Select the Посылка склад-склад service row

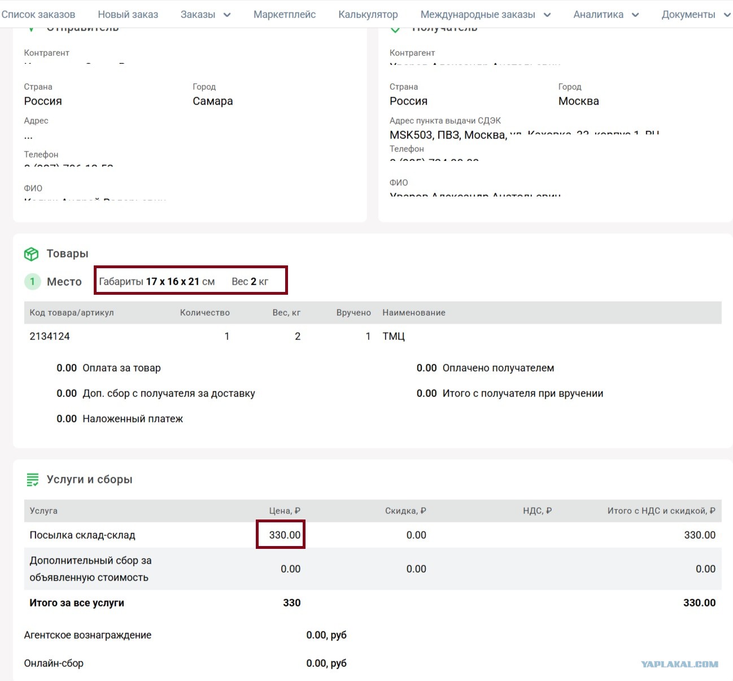click(373, 535)
